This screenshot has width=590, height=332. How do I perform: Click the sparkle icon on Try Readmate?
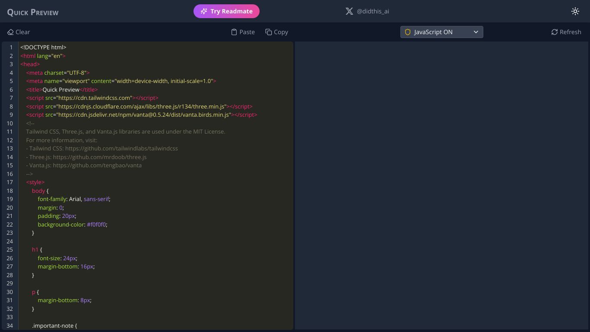pyautogui.click(x=204, y=11)
